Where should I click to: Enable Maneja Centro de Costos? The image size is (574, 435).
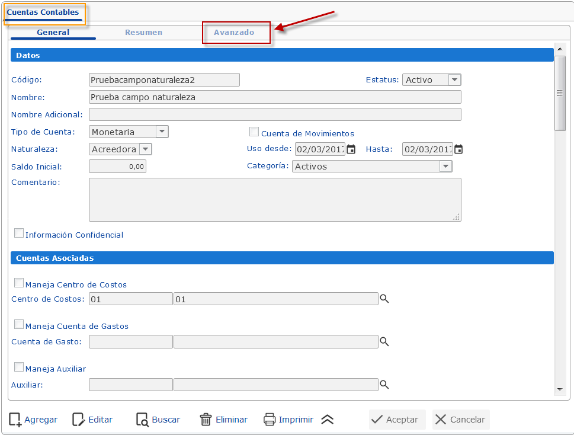pos(18,283)
